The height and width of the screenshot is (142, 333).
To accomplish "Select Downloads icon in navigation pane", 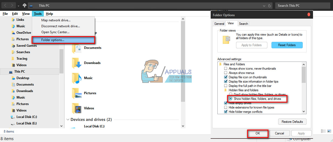I will click(13, 91).
